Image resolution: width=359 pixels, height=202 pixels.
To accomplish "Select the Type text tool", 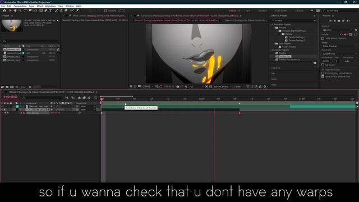I will 50,11.
